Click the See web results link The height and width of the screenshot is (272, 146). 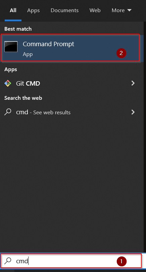click(52, 113)
